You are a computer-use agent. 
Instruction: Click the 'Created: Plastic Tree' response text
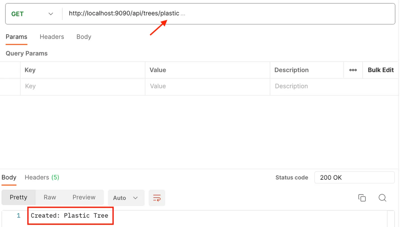tap(69, 216)
